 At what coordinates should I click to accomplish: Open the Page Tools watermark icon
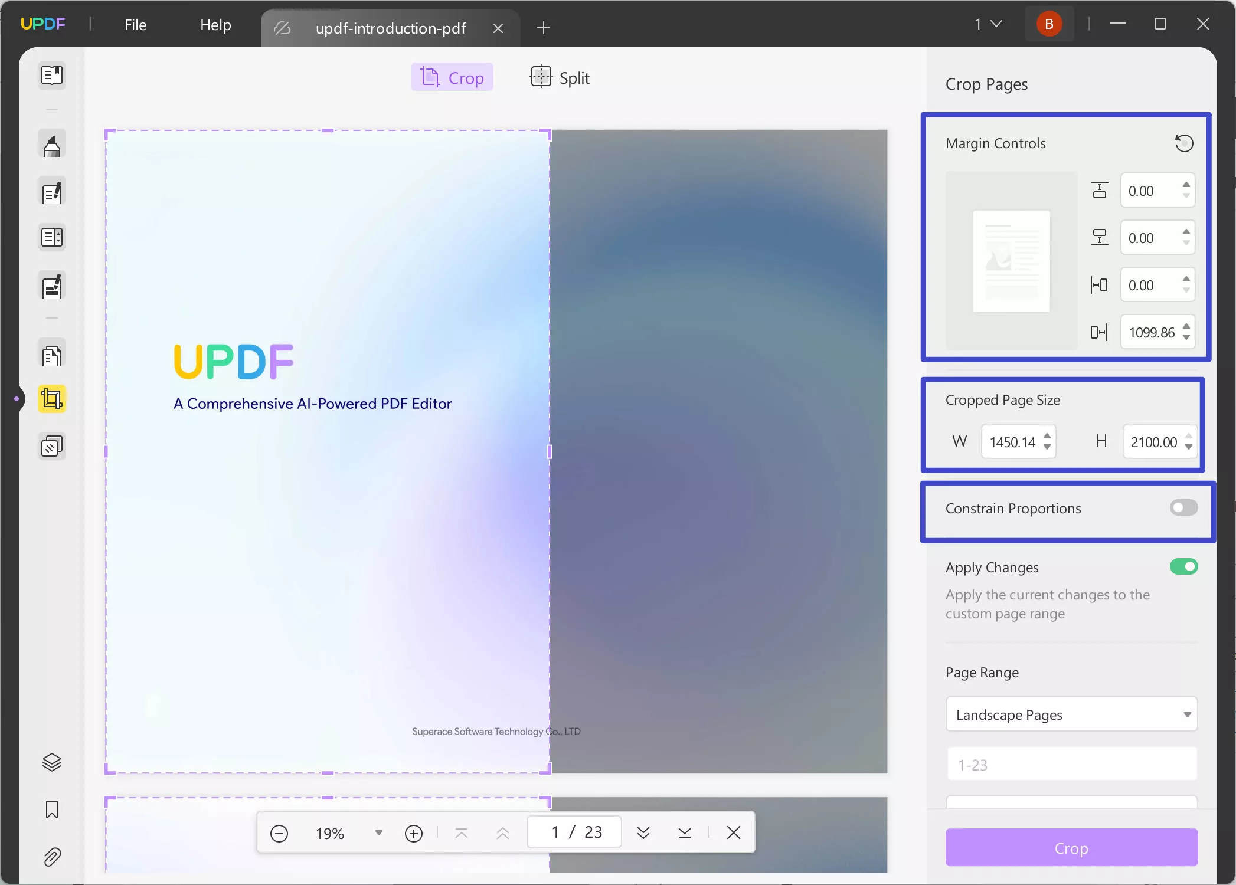(52, 447)
